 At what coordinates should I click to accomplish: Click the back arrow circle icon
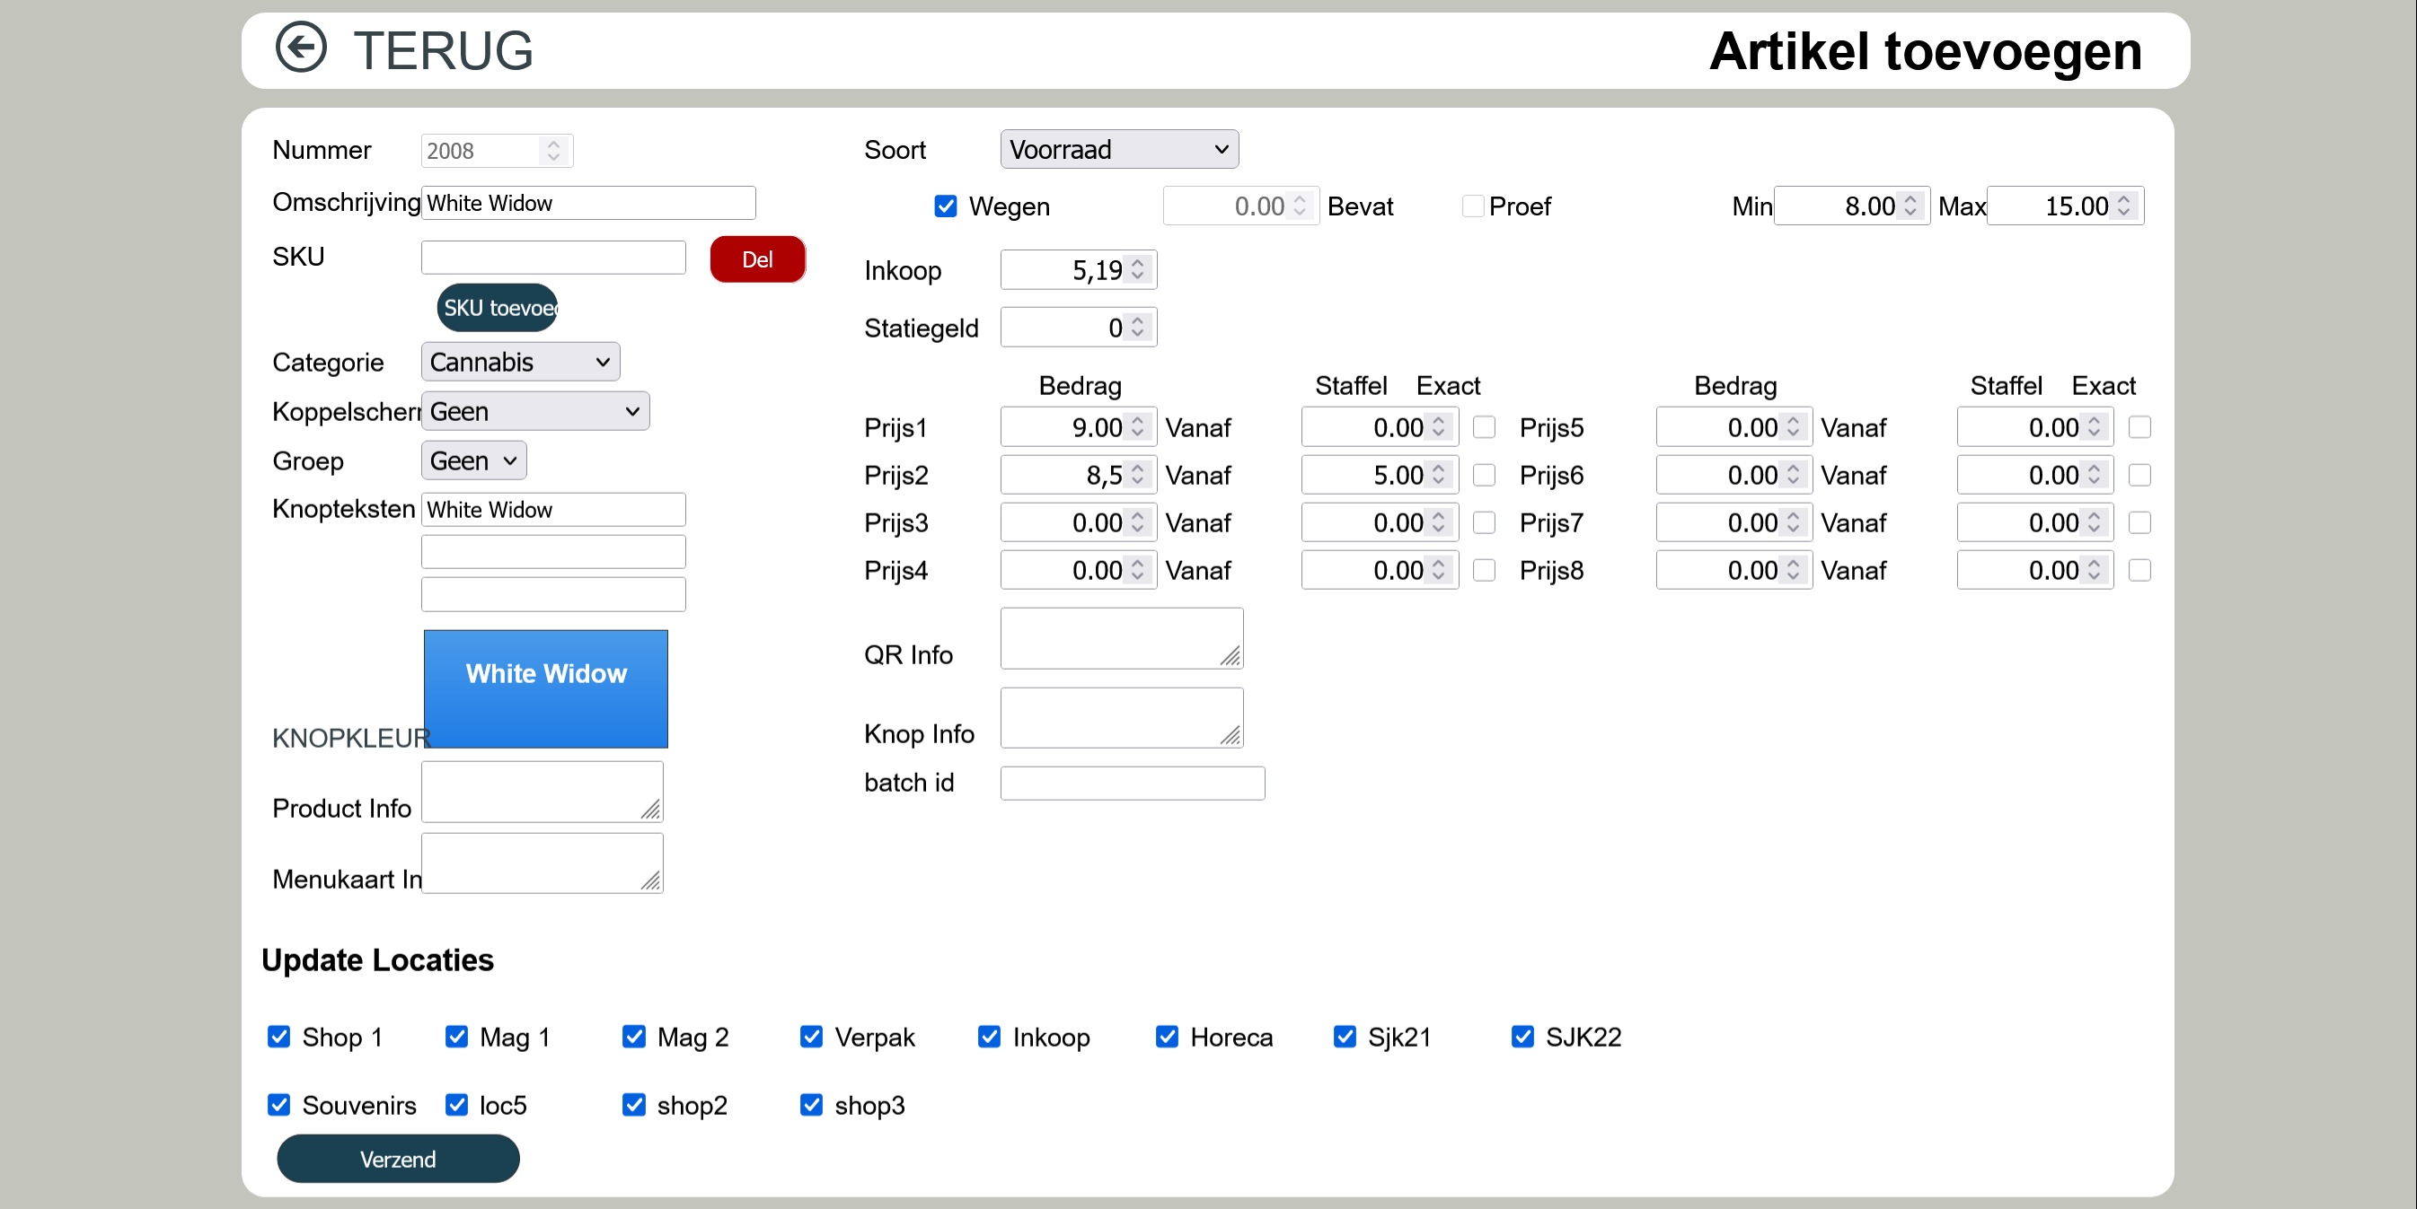300,48
